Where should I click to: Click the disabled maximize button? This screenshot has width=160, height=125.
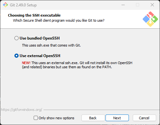138,5
